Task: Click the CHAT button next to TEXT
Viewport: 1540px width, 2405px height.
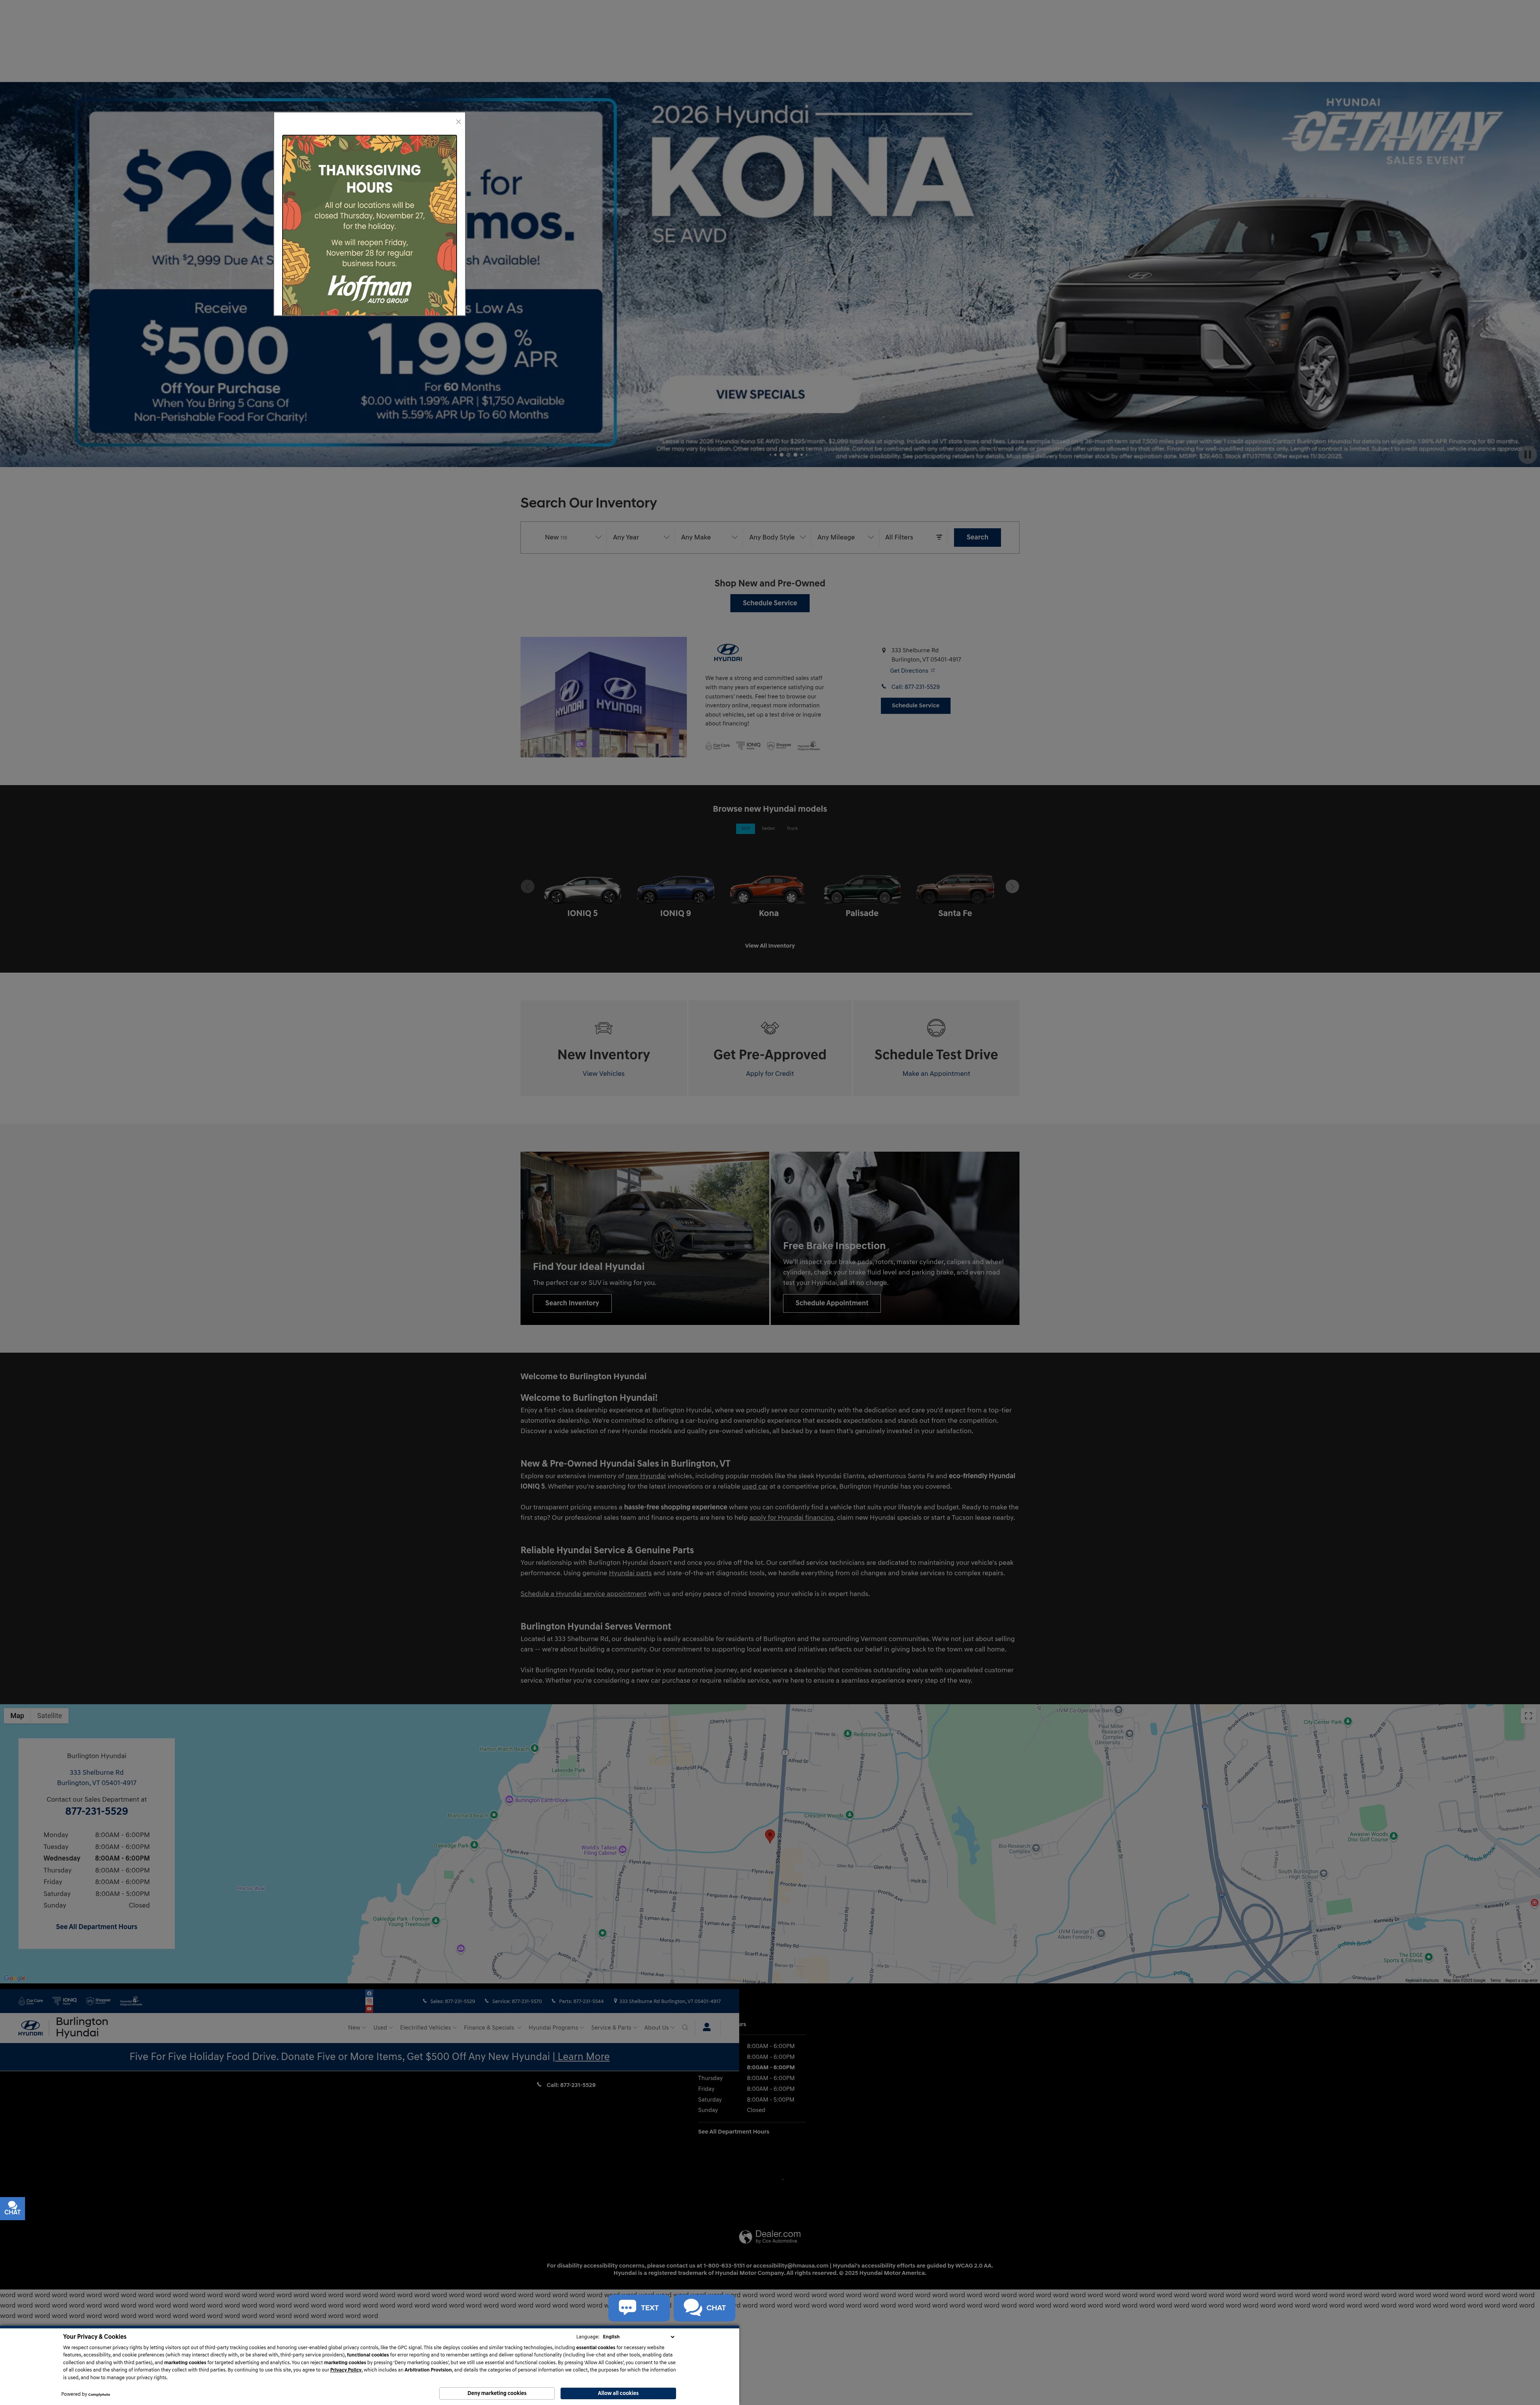Action: tap(705, 2308)
